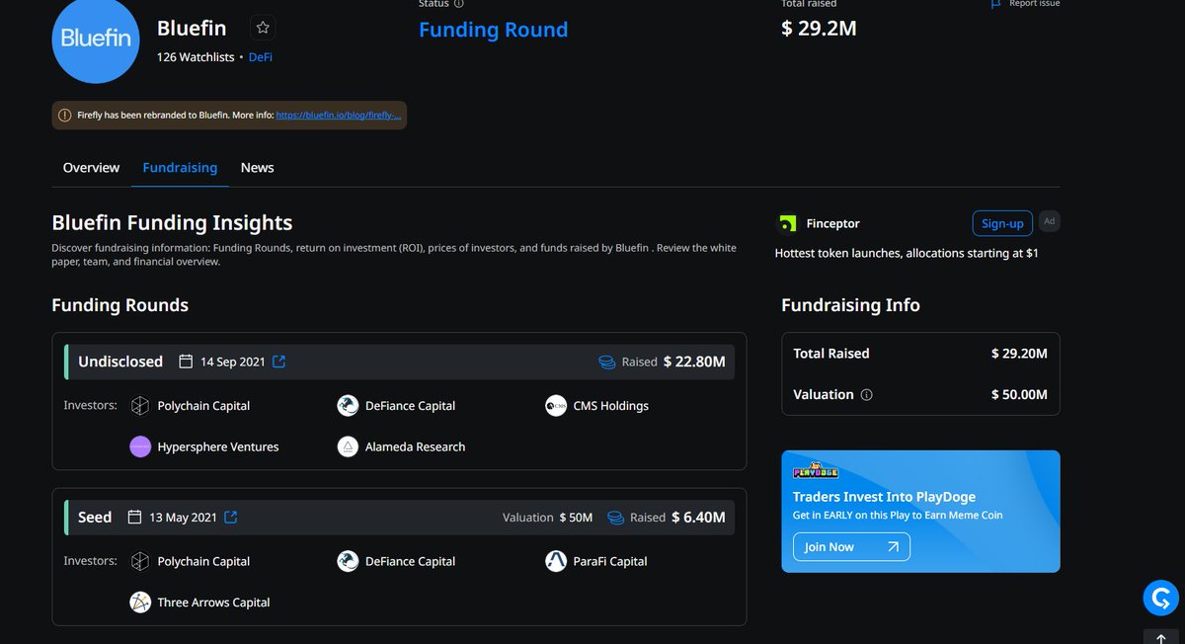
Task: Click the Finceptor Sign-up button
Action: tap(1002, 223)
